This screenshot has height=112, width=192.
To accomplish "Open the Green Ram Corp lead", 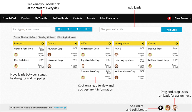I will pos(96,52).
